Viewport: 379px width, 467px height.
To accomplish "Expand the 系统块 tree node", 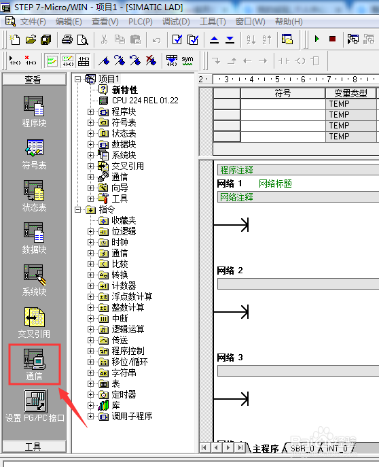I will coord(91,155).
